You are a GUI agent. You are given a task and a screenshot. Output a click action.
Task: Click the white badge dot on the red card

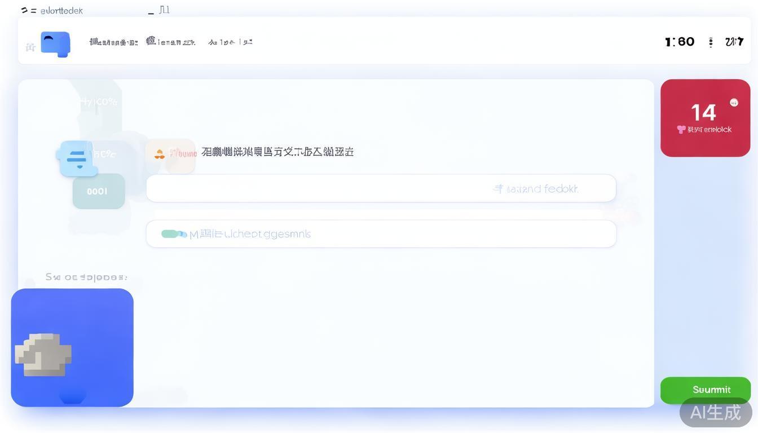tap(734, 102)
